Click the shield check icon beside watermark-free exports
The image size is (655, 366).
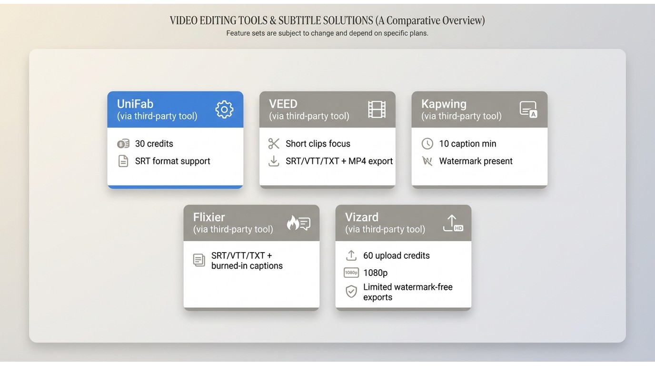pos(351,292)
